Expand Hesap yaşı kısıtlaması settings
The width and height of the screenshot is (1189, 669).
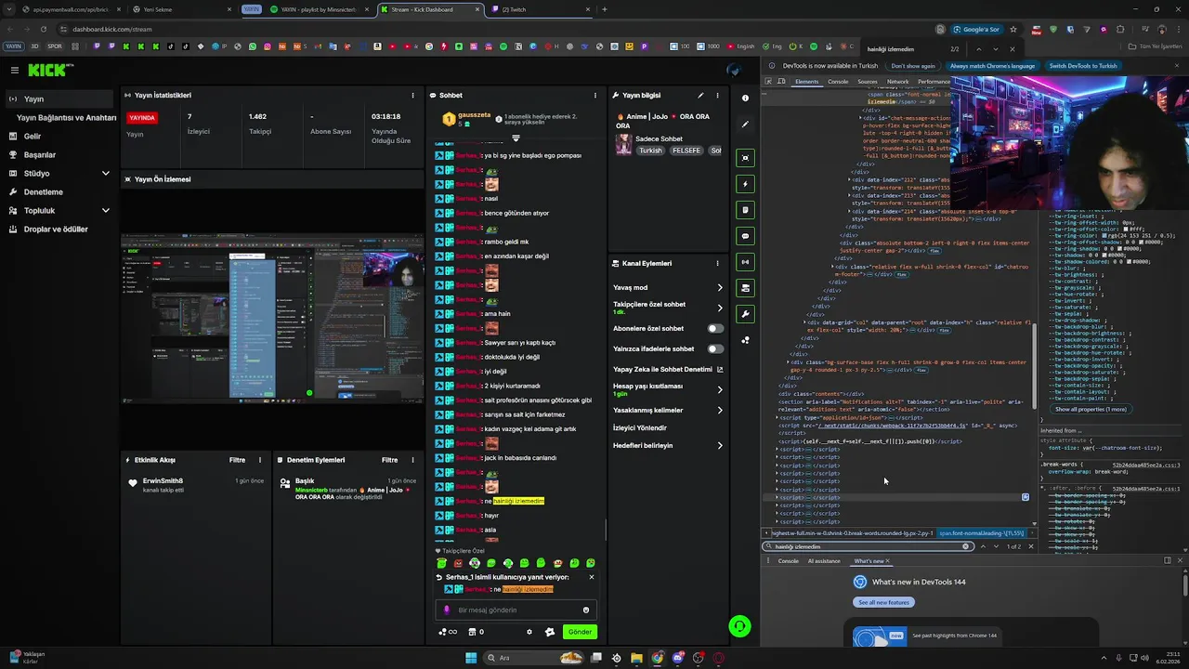(x=720, y=389)
